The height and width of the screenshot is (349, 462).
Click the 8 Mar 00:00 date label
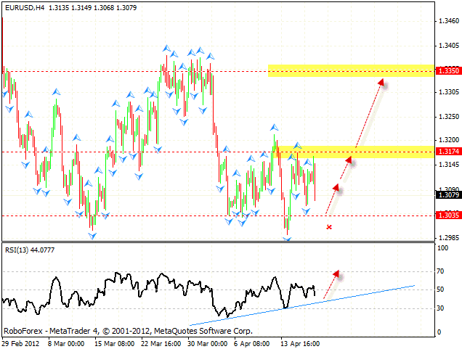click(x=66, y=344)
